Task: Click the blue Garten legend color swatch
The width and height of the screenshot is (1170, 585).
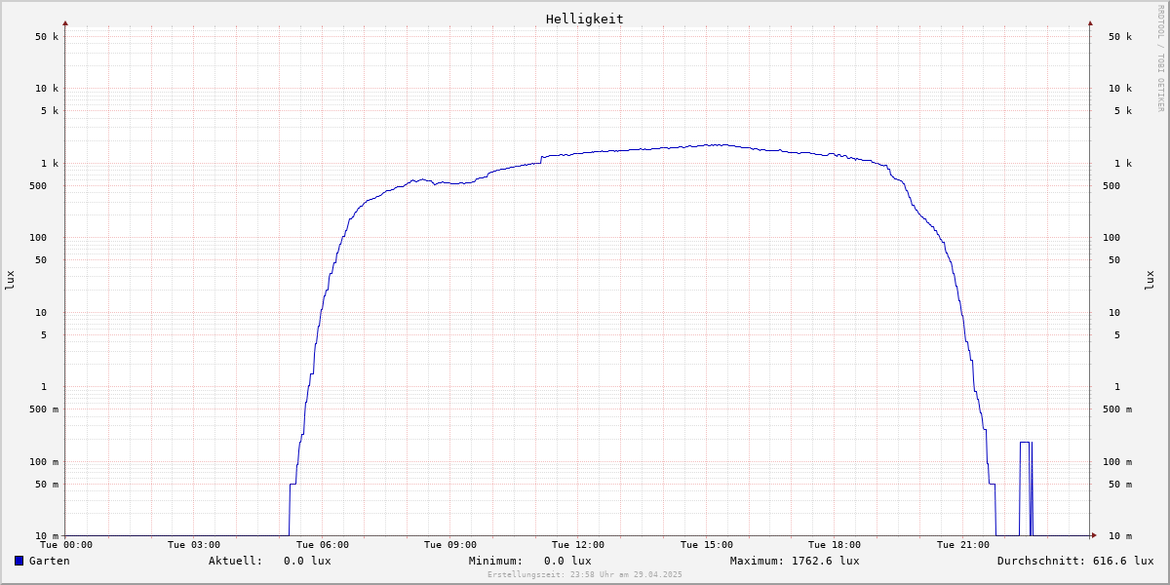Action: tap(19, 561)
